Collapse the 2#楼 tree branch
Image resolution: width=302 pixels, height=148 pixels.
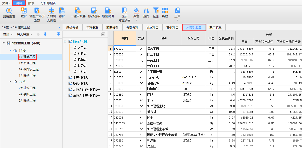pos(11,82)
